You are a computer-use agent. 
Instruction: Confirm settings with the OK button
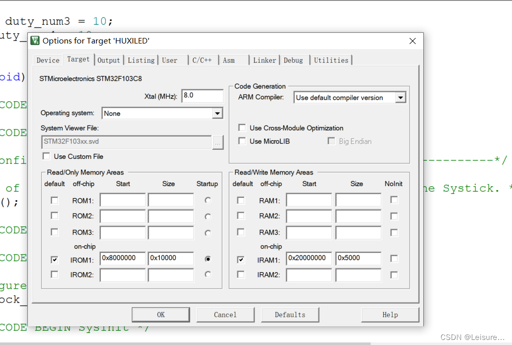(x=161, y=315)
